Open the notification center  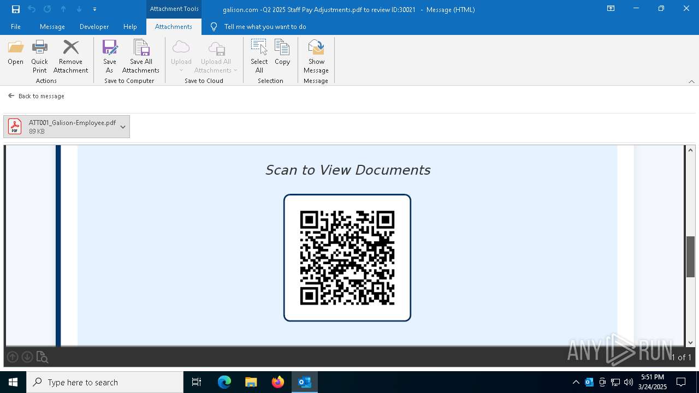click(x=681, y=382)
